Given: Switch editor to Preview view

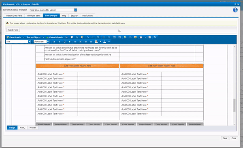Looking at the screenshot, I should point(33,128).
